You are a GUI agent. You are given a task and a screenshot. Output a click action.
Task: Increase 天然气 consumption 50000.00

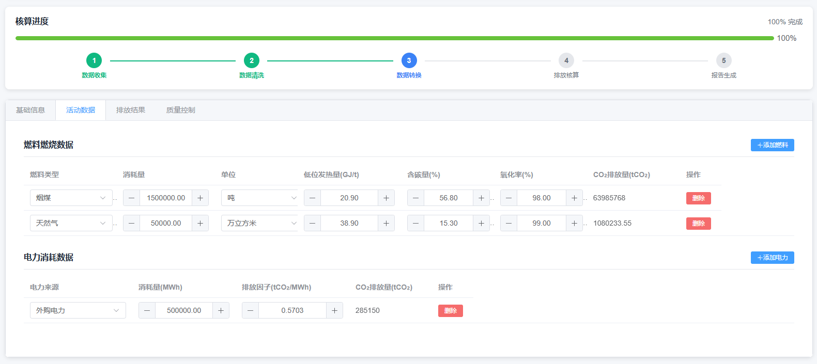pyautogui.click(x=200, y=223)
